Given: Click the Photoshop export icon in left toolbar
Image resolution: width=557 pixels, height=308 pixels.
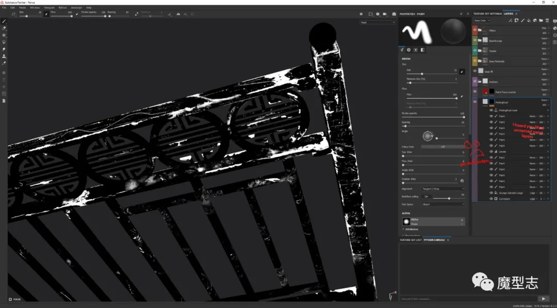Looking at the screenshot, I should coord(4,94).
